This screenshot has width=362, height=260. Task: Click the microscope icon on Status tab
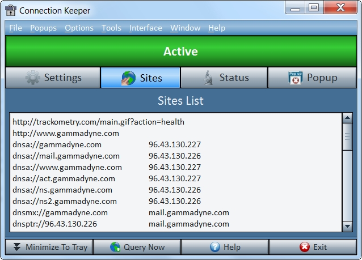(x=208, y=78)
